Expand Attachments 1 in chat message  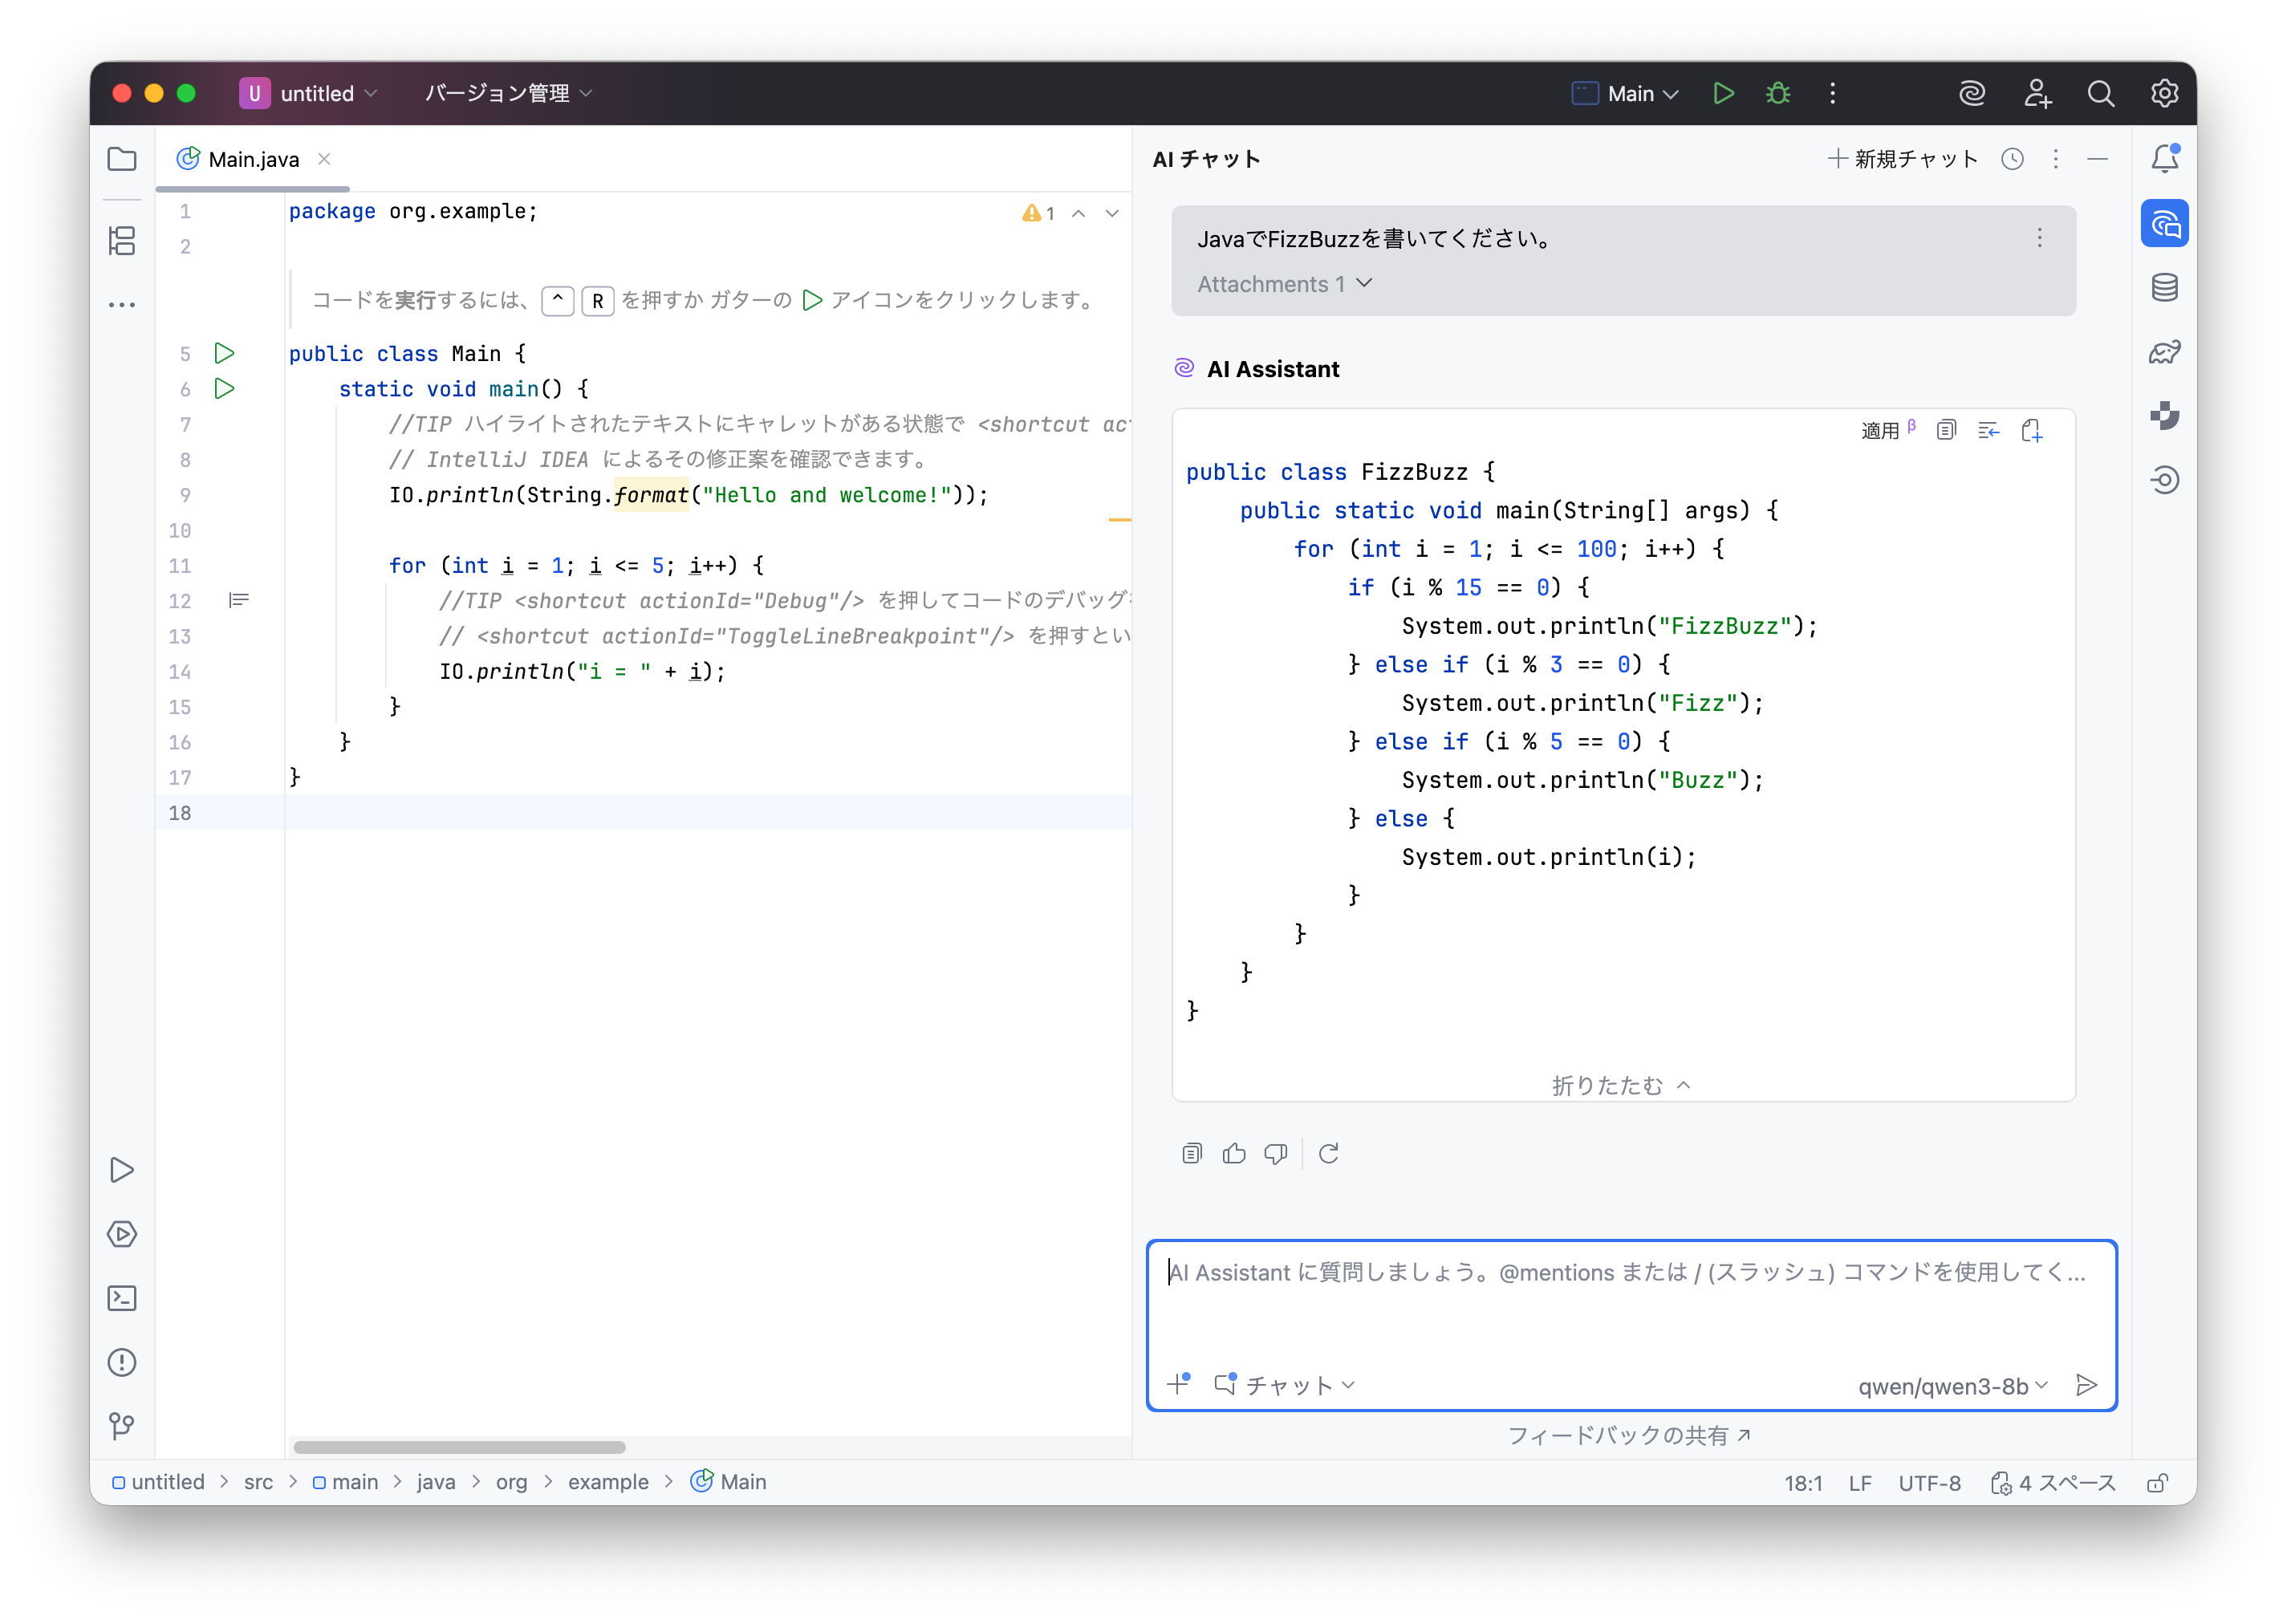point(1284,284)
